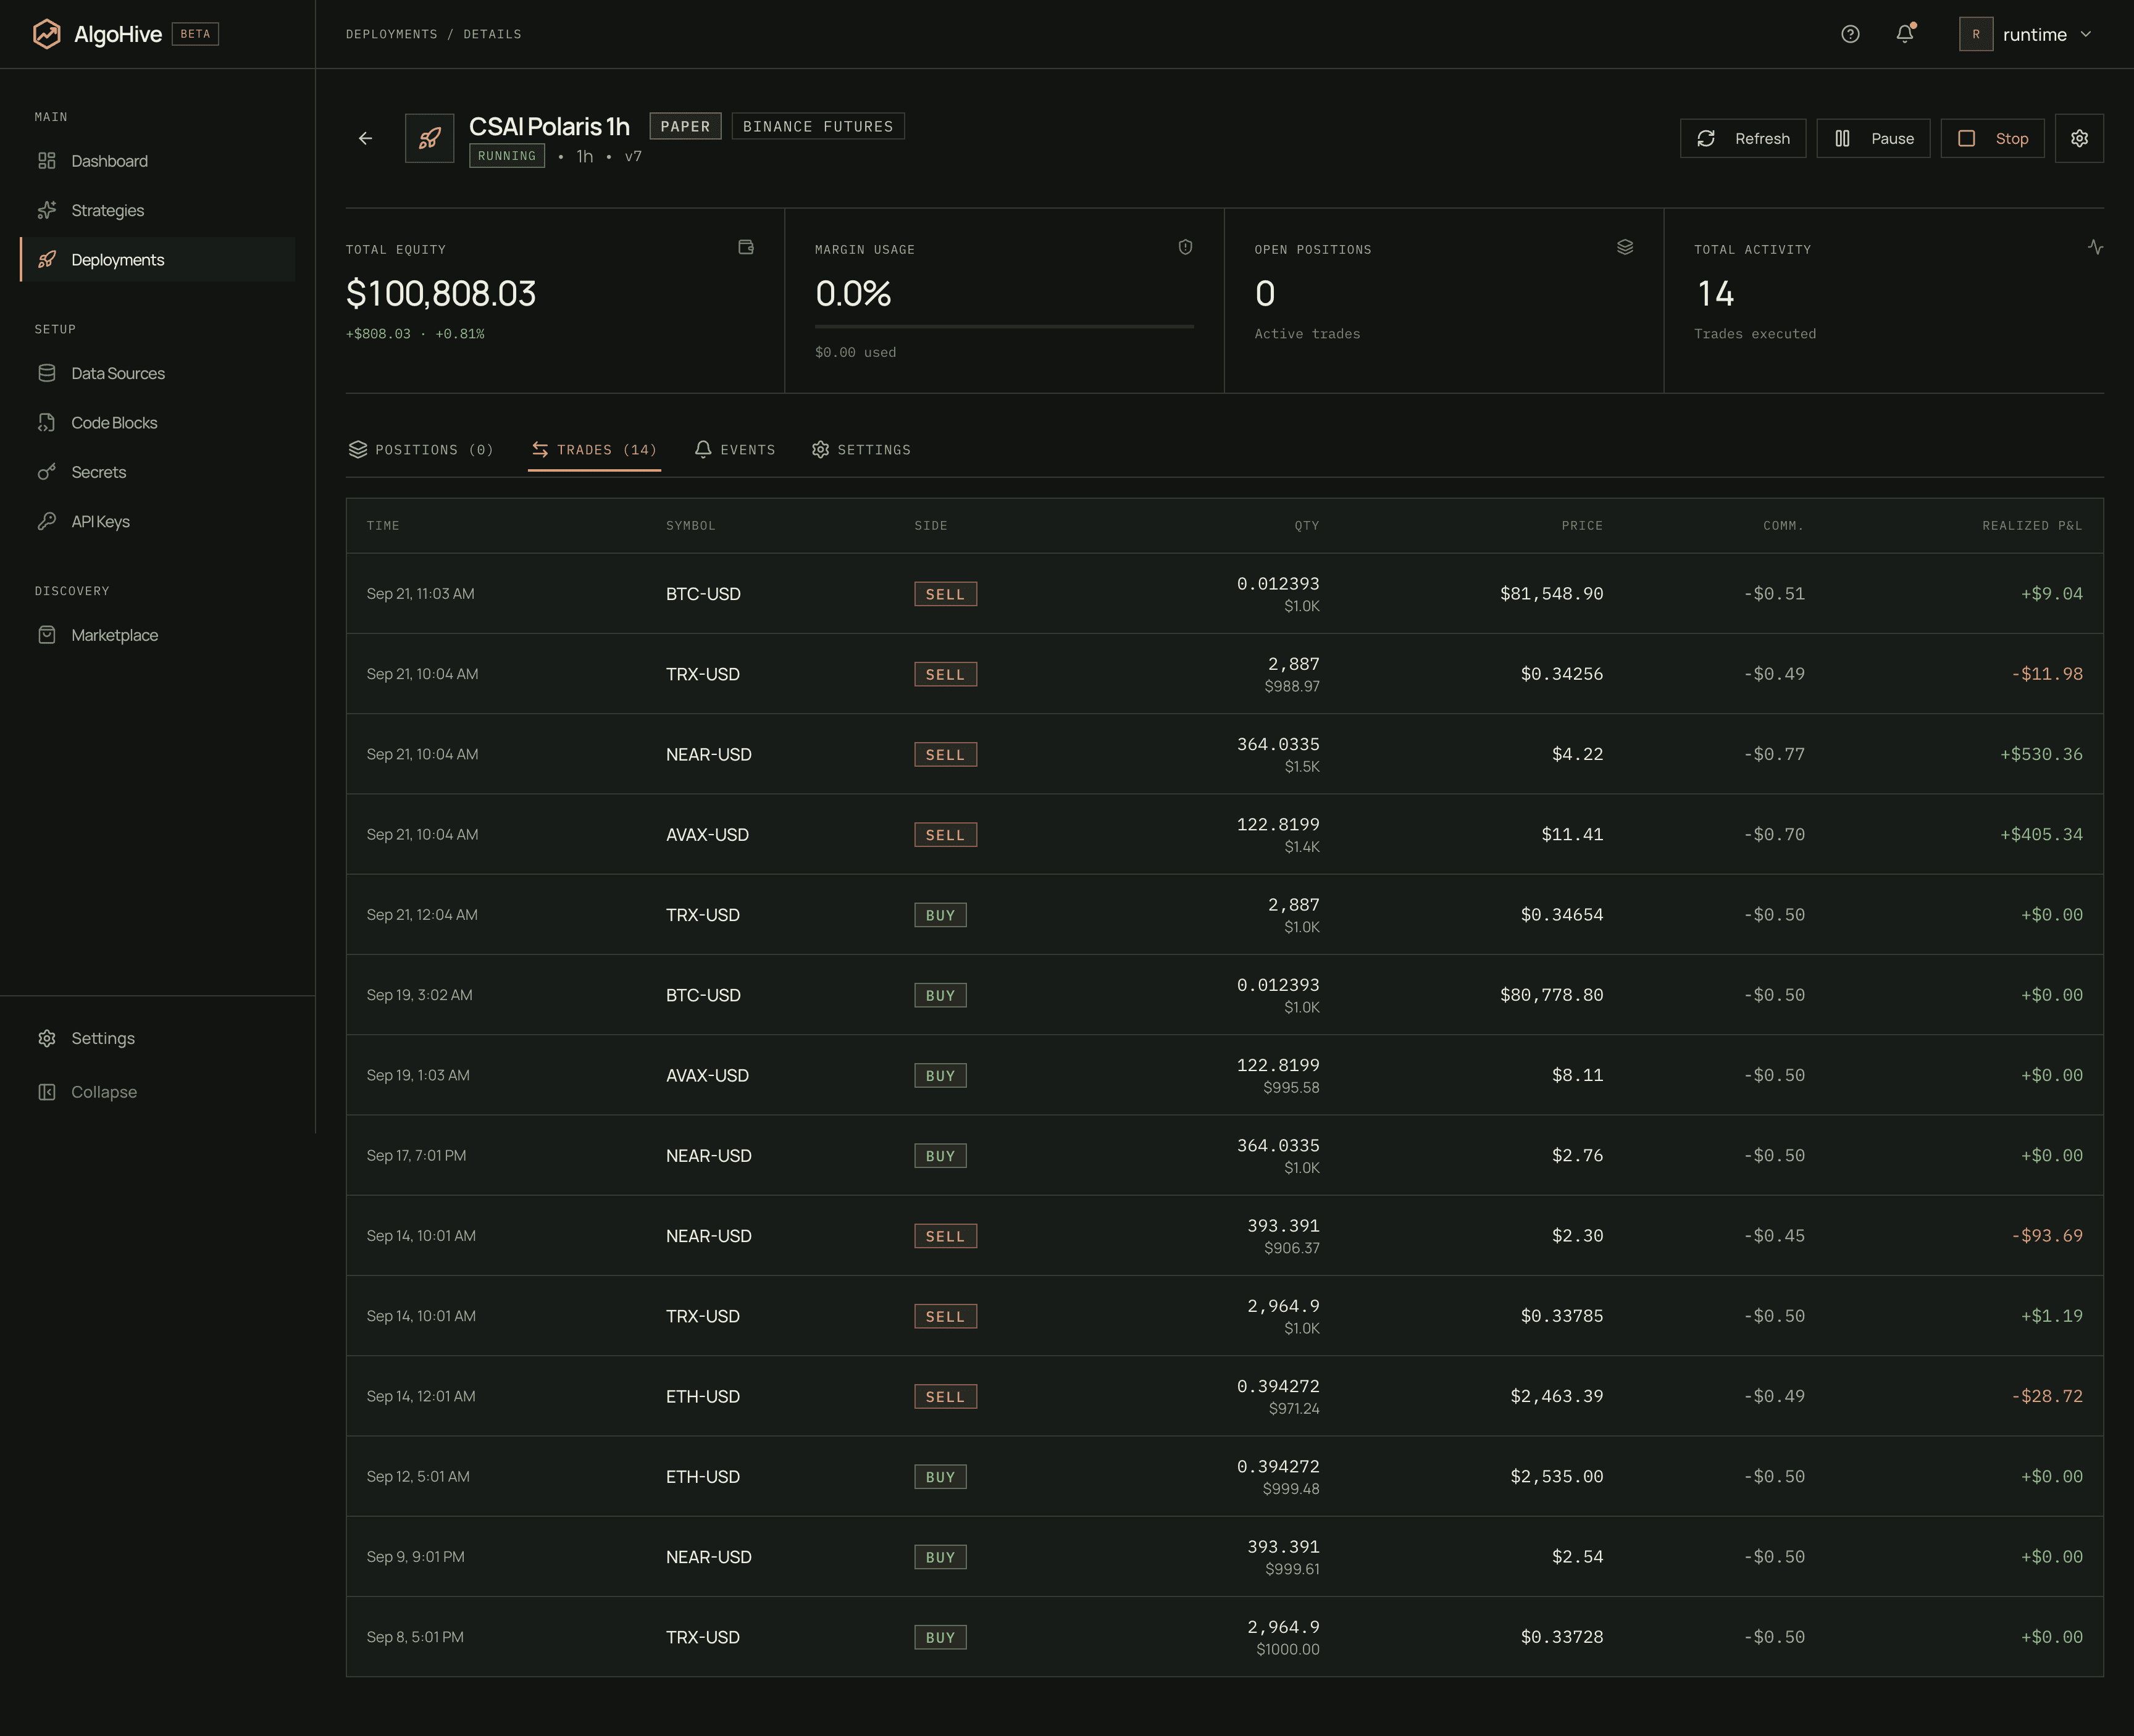Pause the deployment
Viewport: 2134px width, 1736px height.
point(1873,138)
